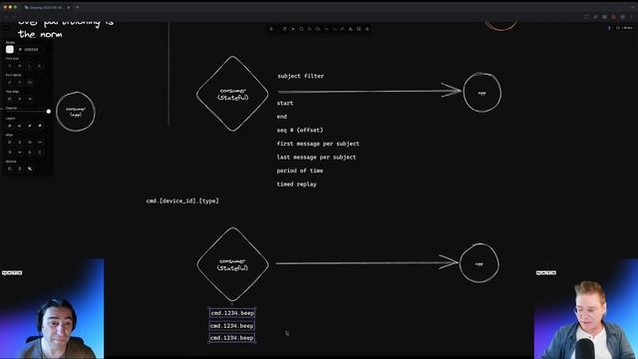The height and width of the screenshot is (359, 638).
Task: Switch to the Drawing browser tab
Action: click(x=47, y=7)
